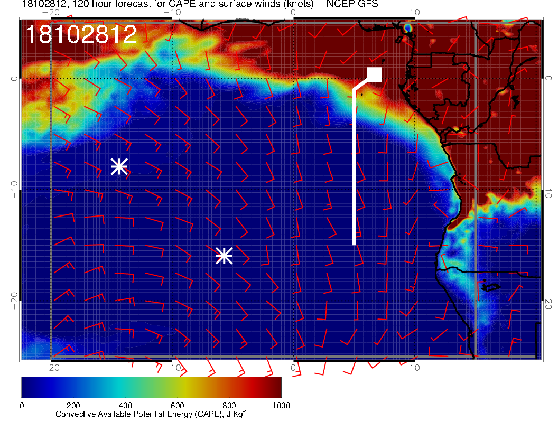Click the white vertical track line
The image size is (558, 431).
pyautogui.click(x=354, y=169)
